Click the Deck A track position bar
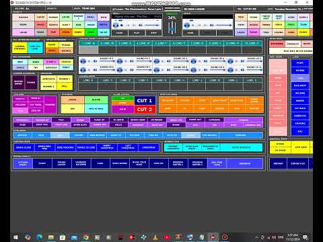 (137, 20)
